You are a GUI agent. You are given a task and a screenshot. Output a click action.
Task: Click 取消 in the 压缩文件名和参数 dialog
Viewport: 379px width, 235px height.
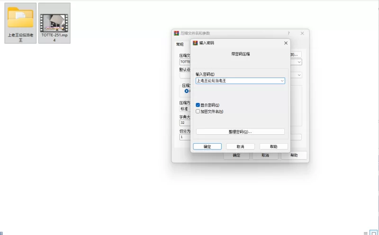(265, 156)
